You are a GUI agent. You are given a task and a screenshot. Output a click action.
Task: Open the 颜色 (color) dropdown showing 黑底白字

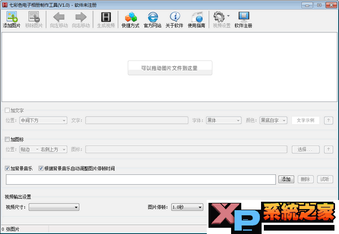(x=273, y=120)
